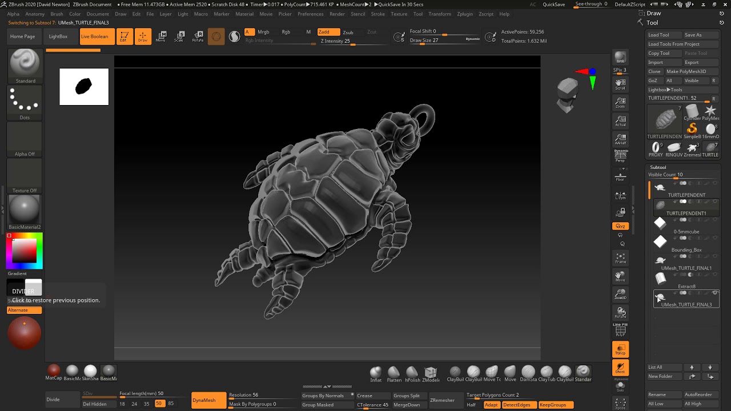This screenshot has width=731, height=411.
Task: Set canvas to Actual size
Action: 620,121
